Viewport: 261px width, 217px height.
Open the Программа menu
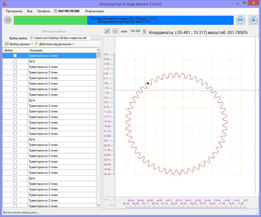(14, 11)
